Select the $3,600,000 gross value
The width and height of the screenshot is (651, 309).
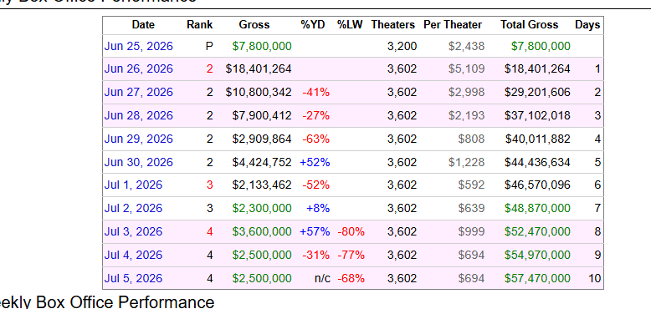262,231
